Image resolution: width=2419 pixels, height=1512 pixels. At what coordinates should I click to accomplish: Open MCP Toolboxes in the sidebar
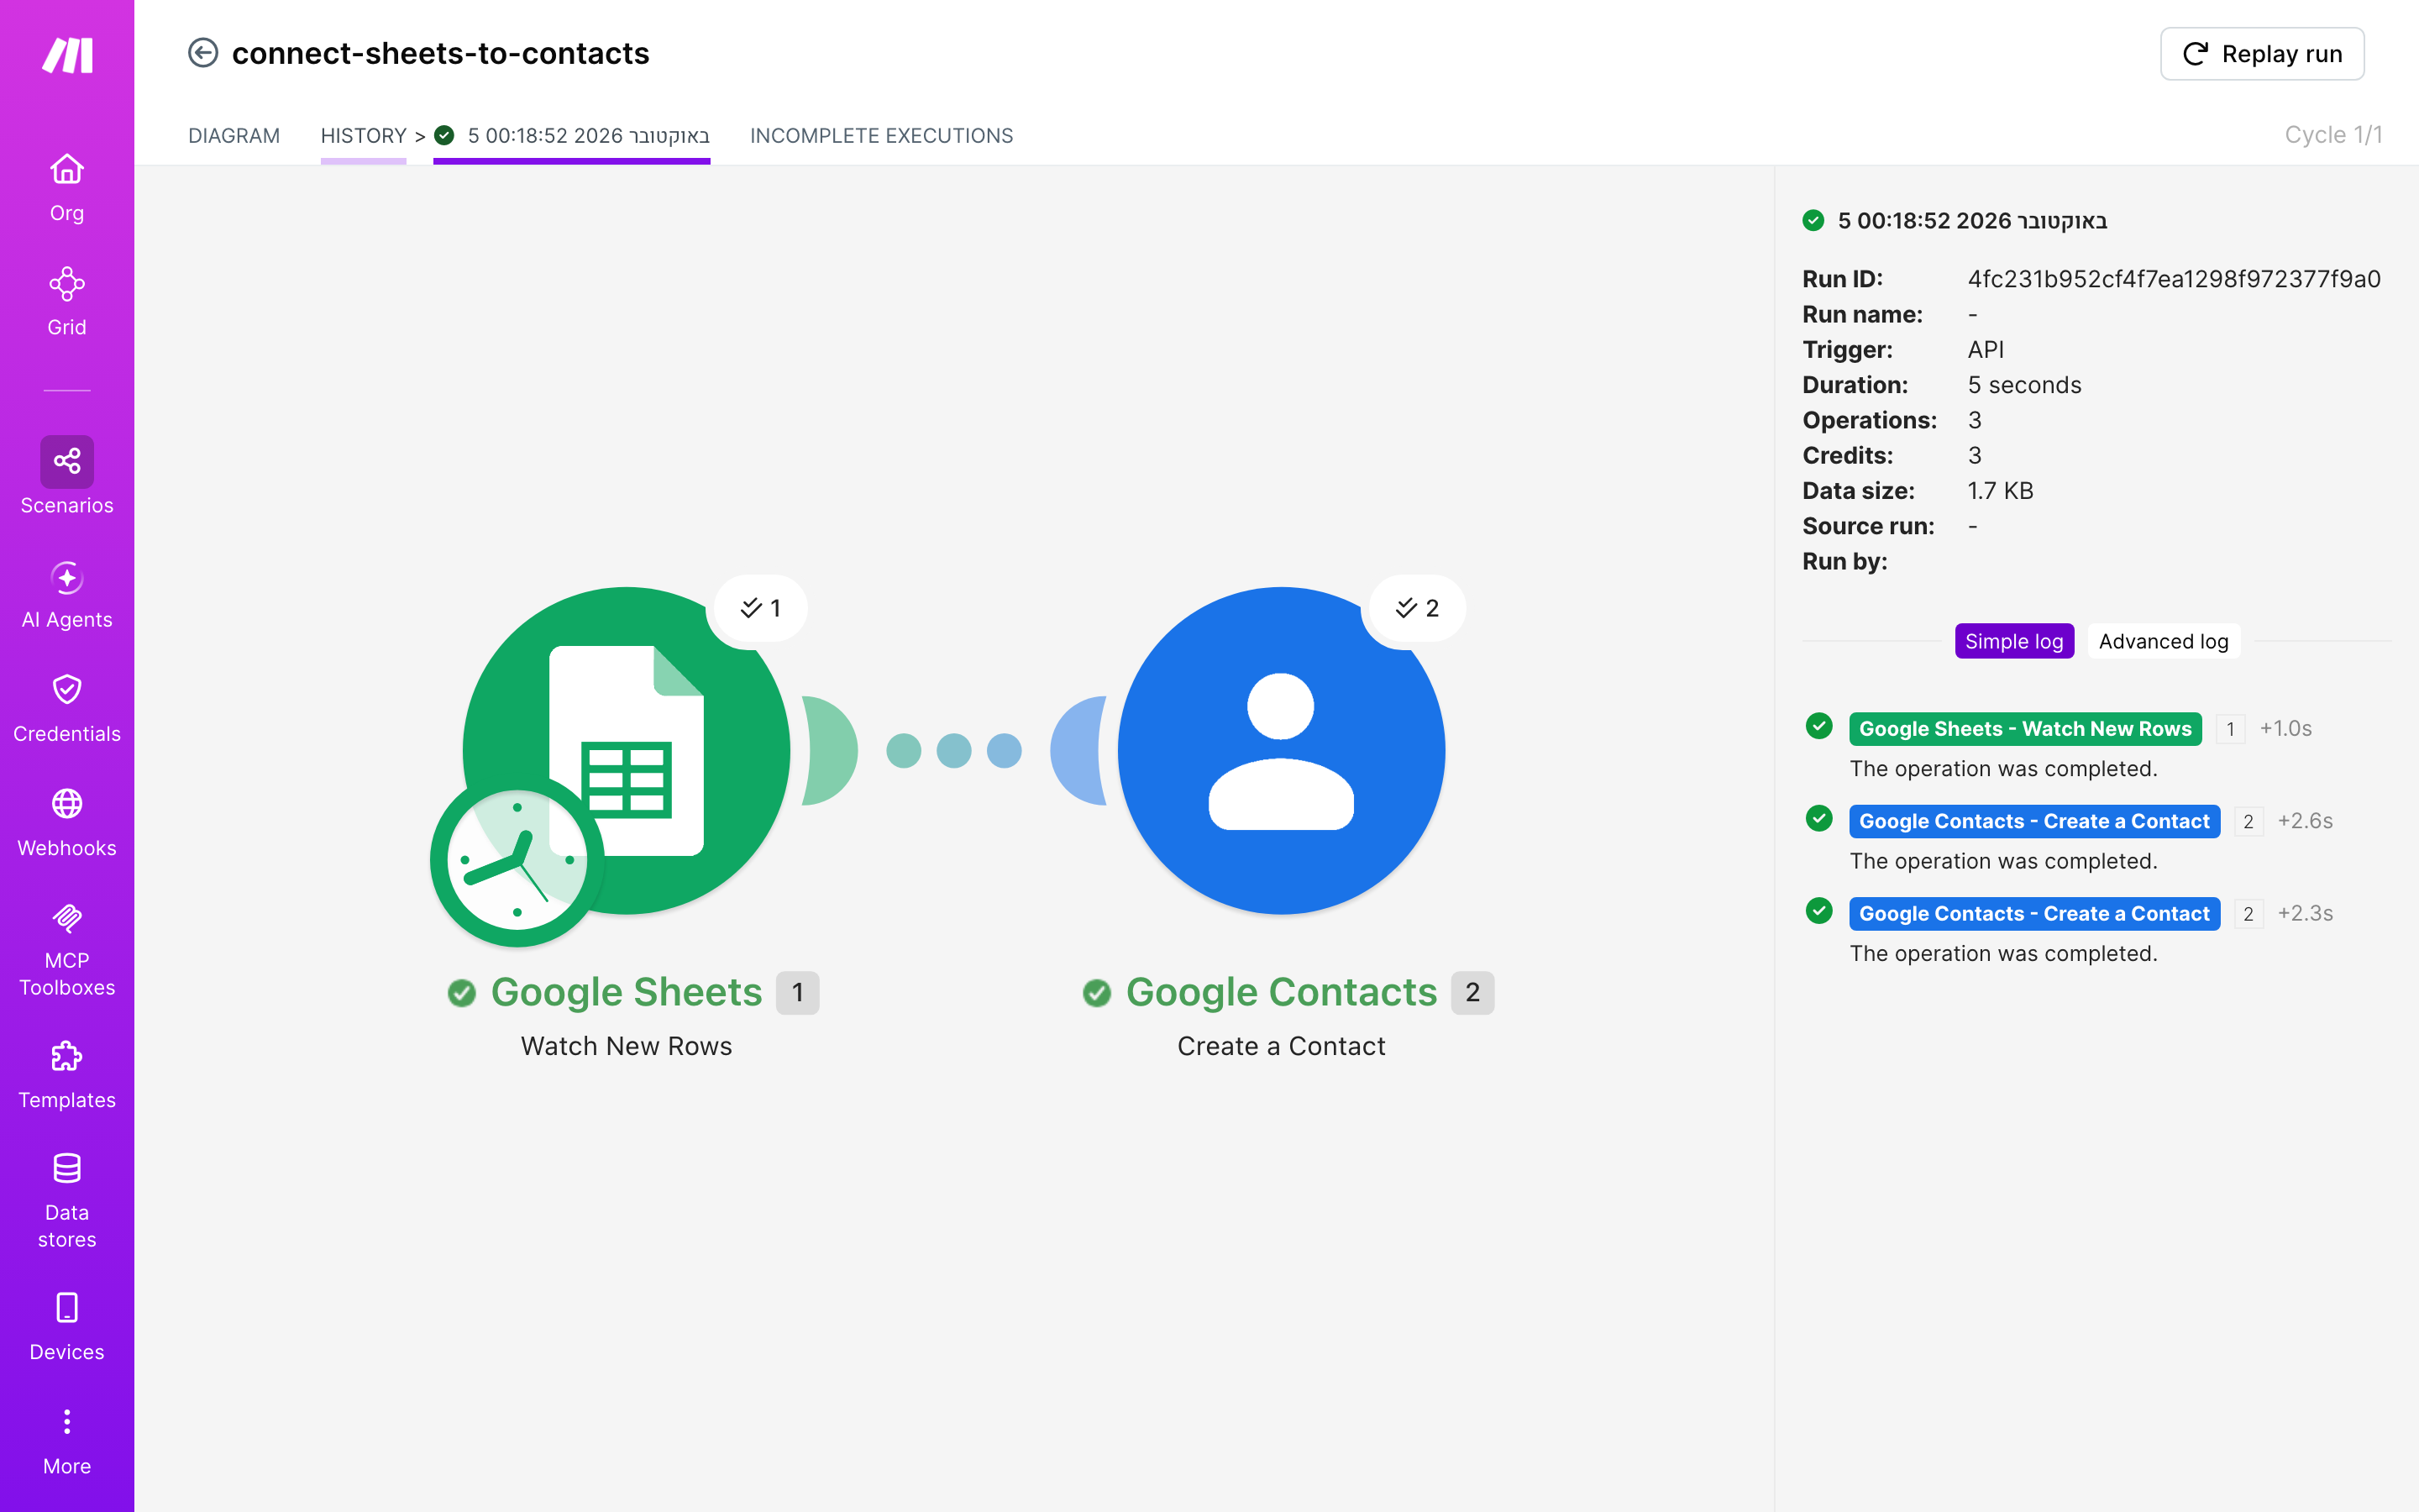click(67, 948)
